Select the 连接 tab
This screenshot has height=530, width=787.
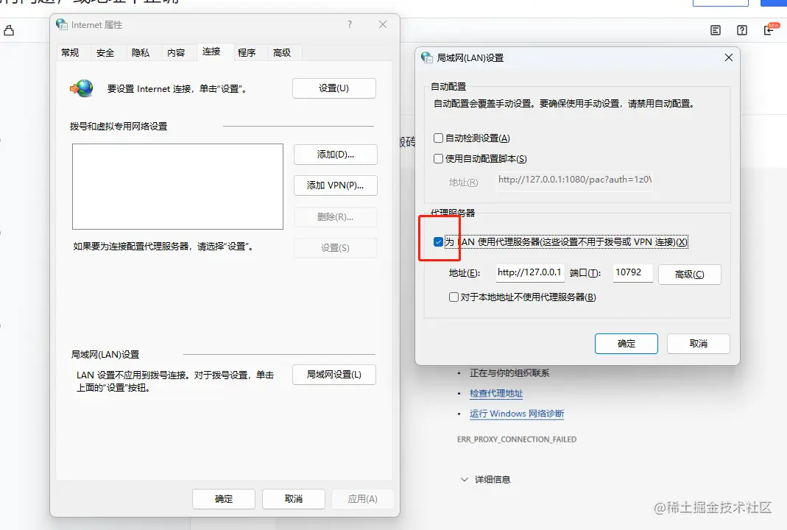(211, 52)
